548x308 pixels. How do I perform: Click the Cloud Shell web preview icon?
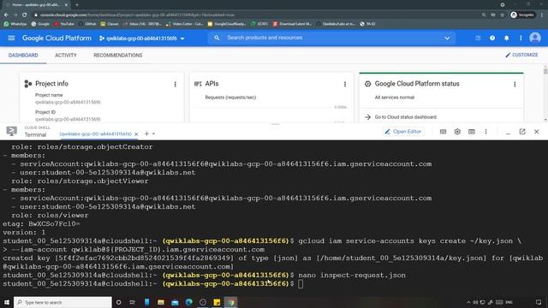[x=472, y=132]
